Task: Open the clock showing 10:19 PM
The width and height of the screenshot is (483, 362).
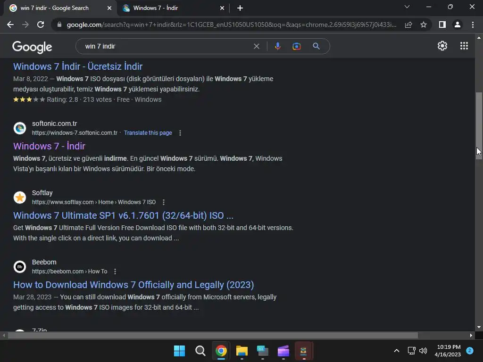Action: click(448, 351)
